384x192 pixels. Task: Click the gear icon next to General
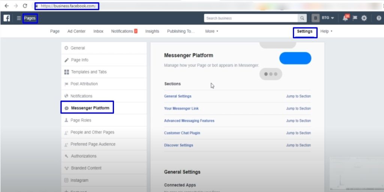66,48
